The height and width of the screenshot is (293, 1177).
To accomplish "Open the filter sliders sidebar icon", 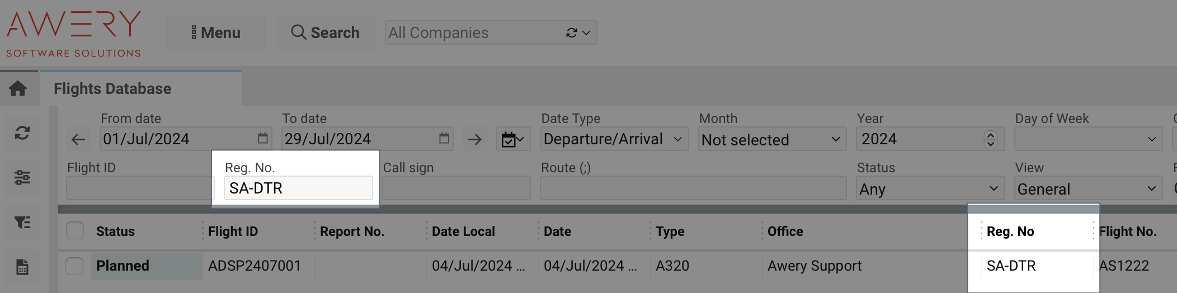I will [x=22, y=177].
